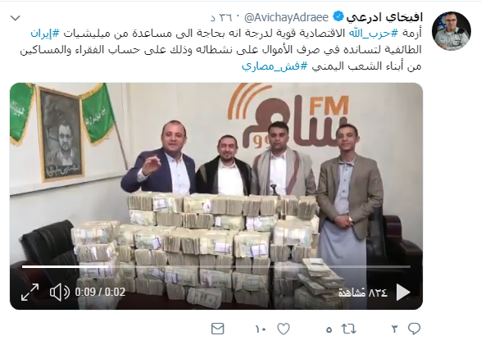
Task: Click the reply speech bubble icon
Action: point(414,329)
